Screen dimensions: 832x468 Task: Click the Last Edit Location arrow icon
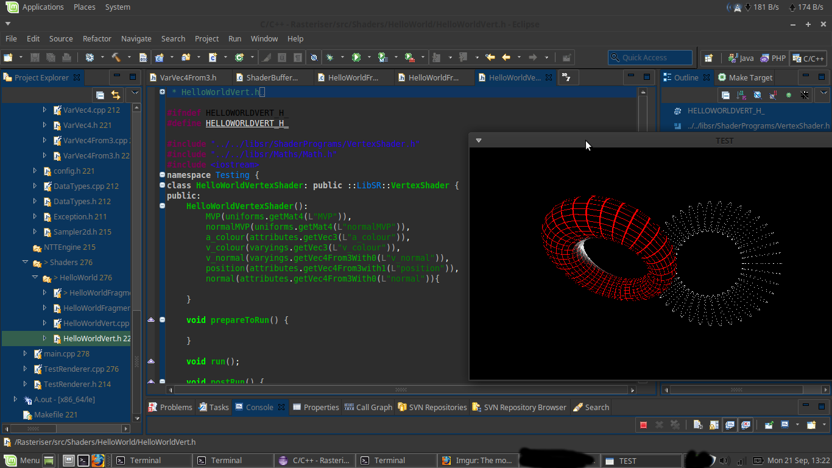pyautogui.click(x=490, y=57)
